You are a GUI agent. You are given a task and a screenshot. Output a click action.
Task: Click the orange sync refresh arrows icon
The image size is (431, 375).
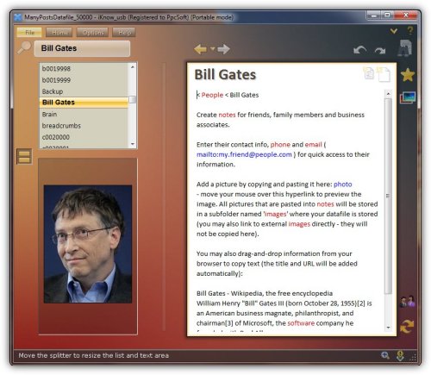407,327
